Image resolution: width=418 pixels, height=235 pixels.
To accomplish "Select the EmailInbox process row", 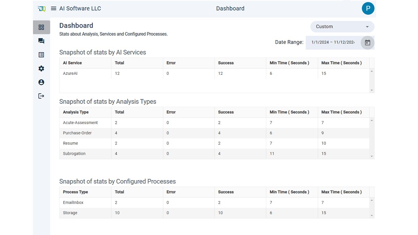I will click(x=215, y=203).
